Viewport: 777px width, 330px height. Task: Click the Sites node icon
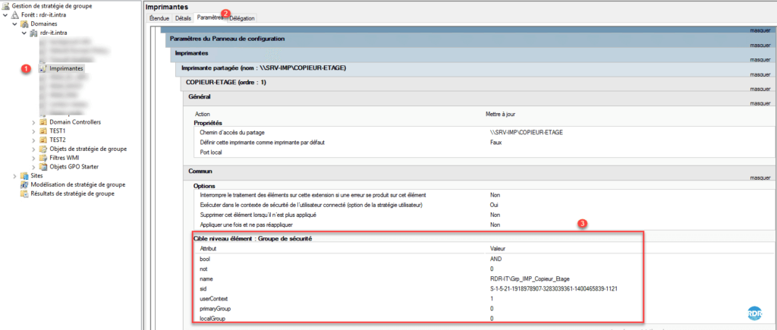pos(24,175)
